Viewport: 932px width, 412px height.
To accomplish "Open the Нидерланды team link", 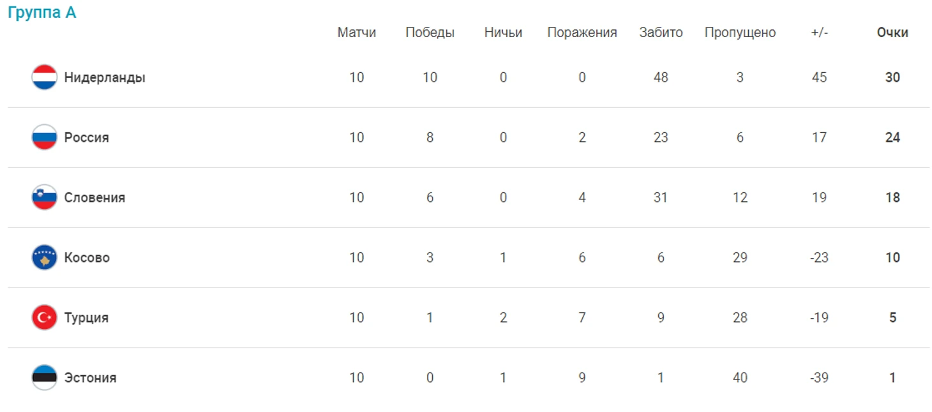I will [105, 77].
